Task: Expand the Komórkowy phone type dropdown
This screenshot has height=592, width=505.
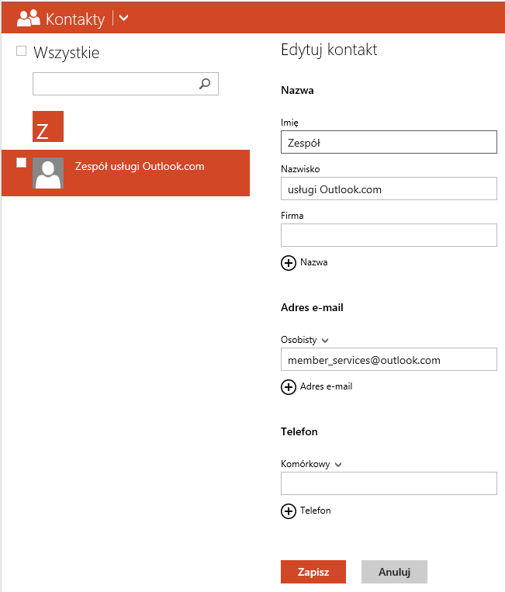Action: click(338, 465)
